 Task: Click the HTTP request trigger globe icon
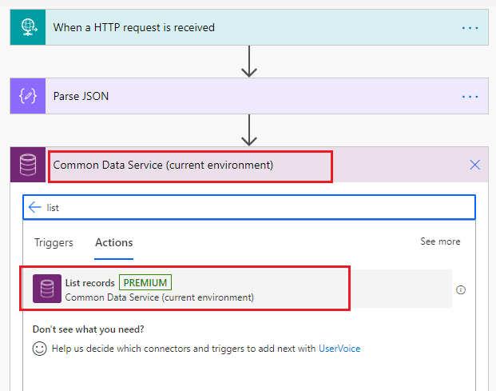coord(27,27)
